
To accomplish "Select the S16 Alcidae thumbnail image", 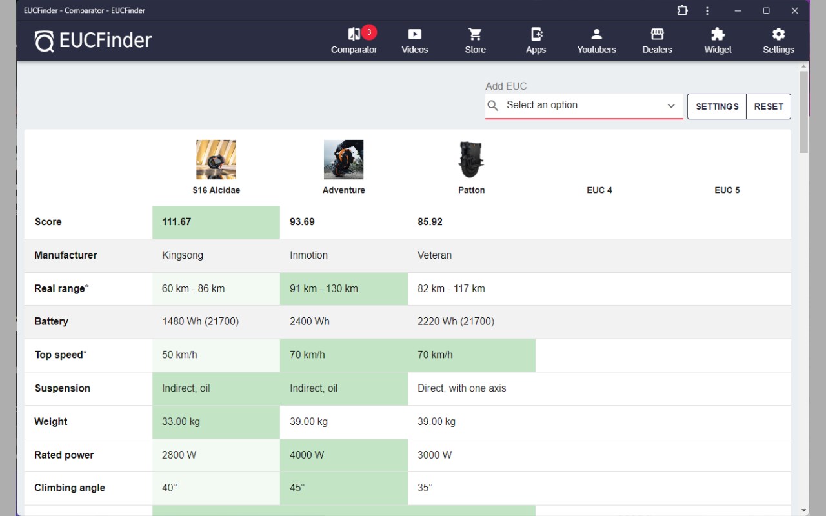I will click(x=216, y=160).
